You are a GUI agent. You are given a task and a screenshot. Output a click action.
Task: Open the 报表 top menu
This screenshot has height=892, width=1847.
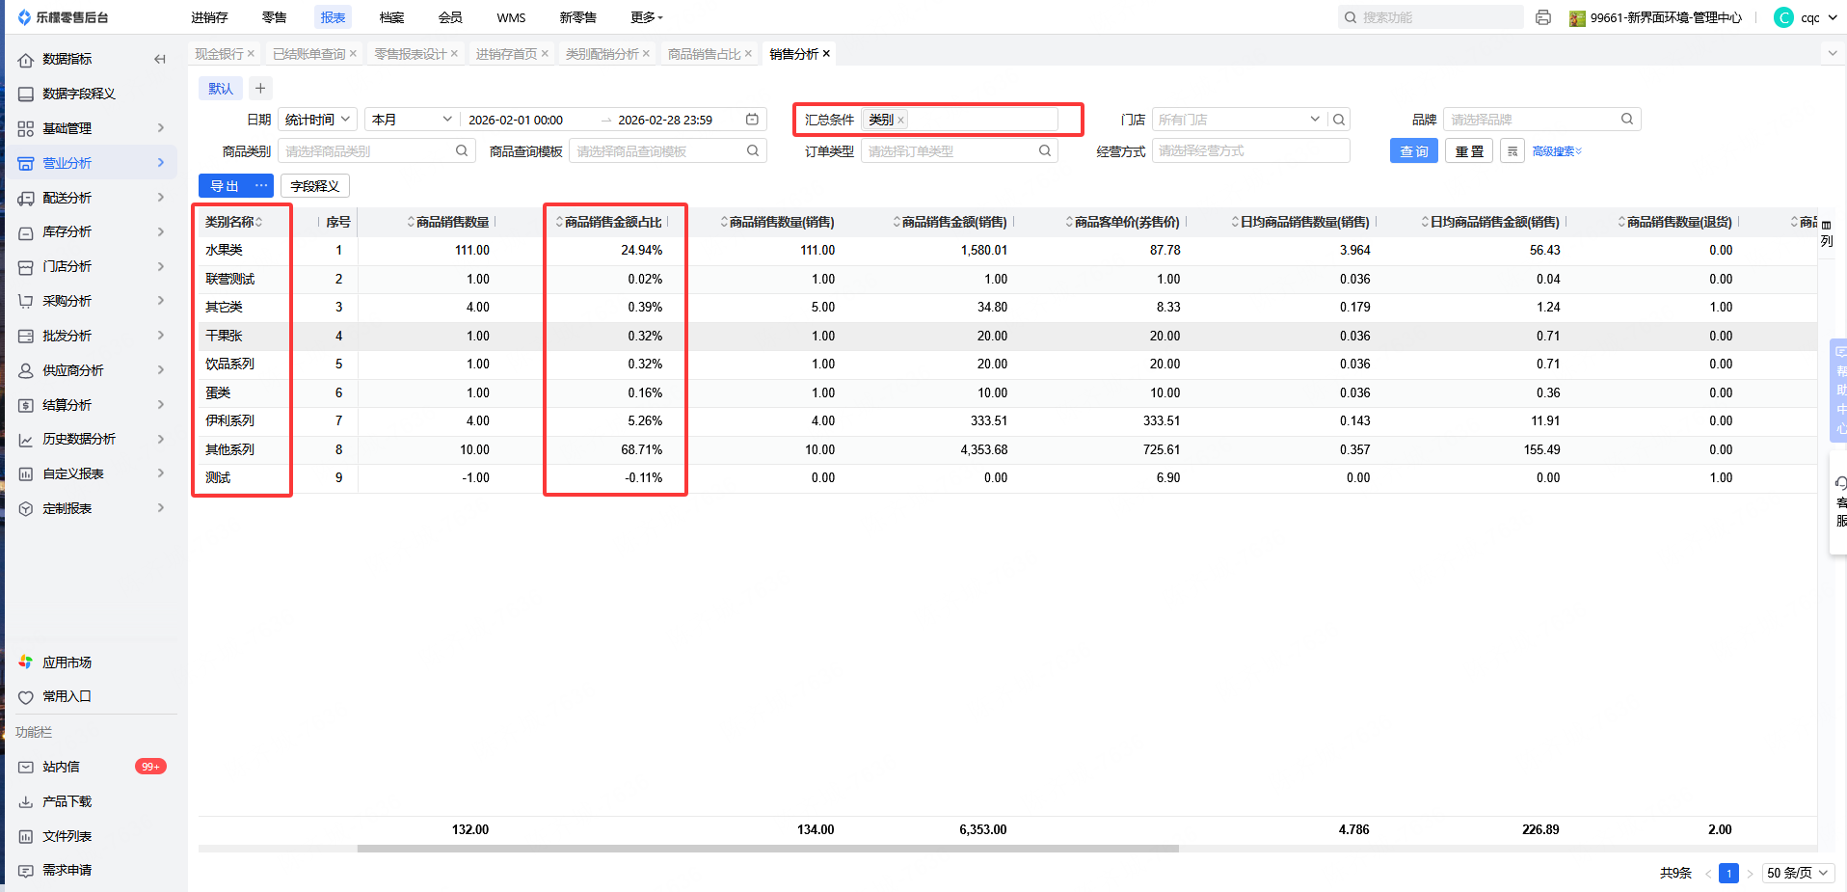pos(333,17)
